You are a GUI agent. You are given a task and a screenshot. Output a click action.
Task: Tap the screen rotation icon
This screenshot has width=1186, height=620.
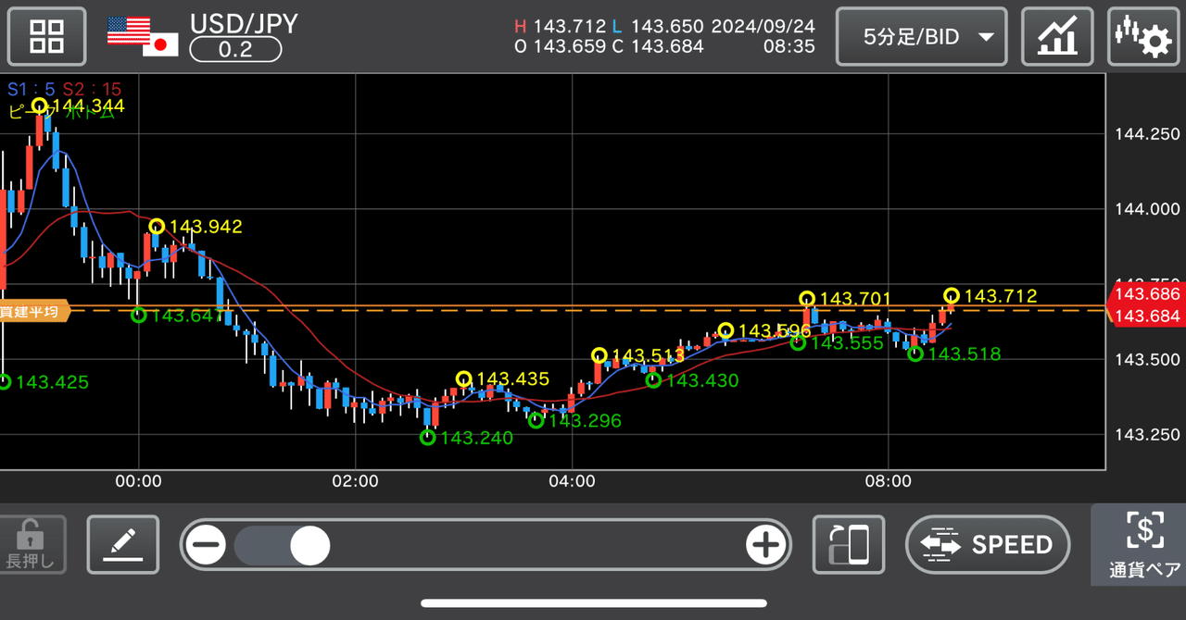tap(848, 545)
